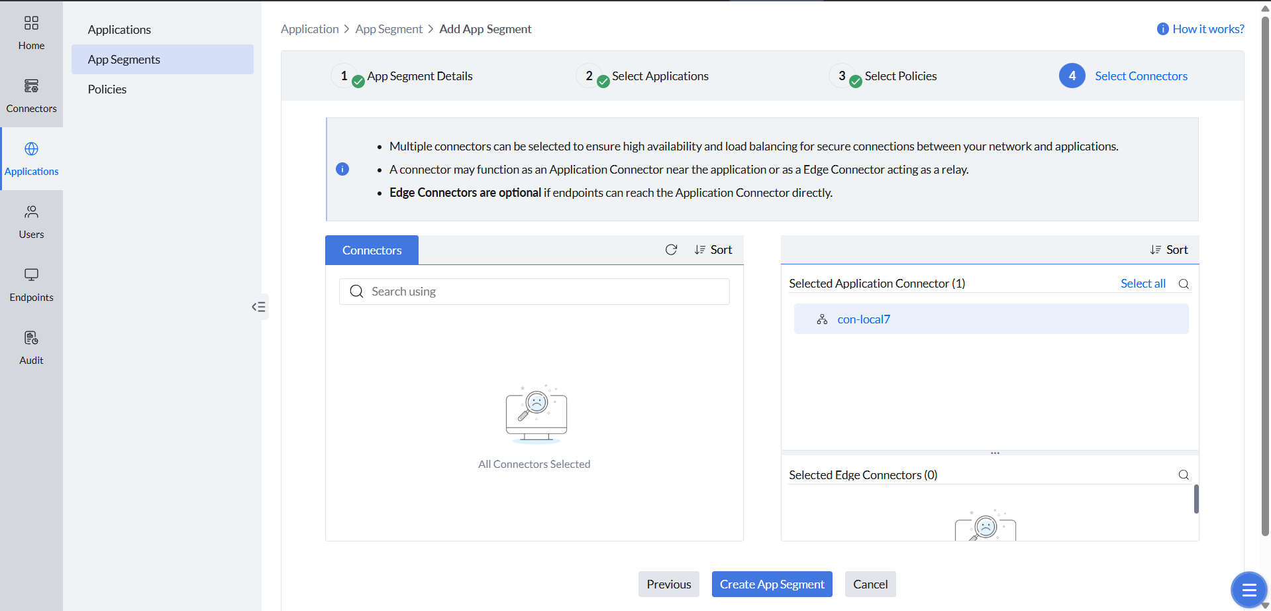Click the page vertical scrollbar
Image resolution: width=1271 pixels, height=611 pixels.
point(1265,275)
